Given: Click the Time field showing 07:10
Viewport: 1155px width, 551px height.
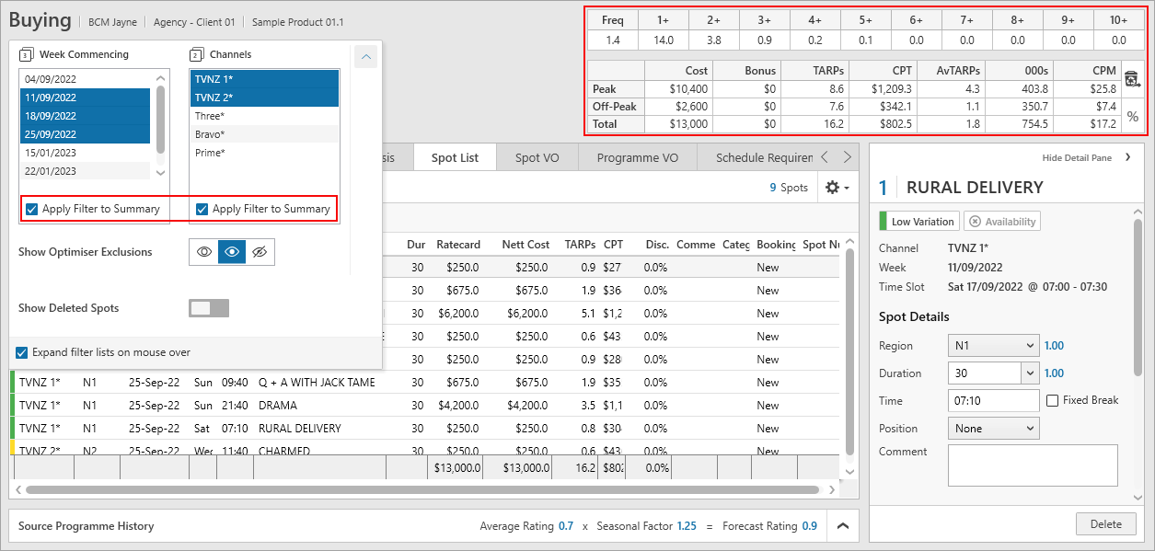Looking at the screenshot, I should pos(993,401).
